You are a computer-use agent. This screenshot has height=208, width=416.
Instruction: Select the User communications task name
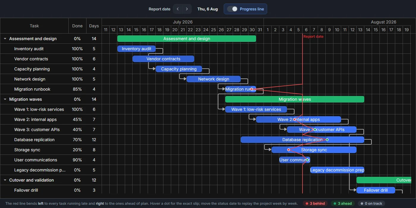pyautogui.click(x=36, y=160)
